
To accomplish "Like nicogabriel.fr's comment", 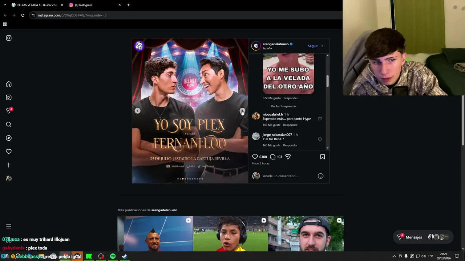I will [x=320, y=119].
